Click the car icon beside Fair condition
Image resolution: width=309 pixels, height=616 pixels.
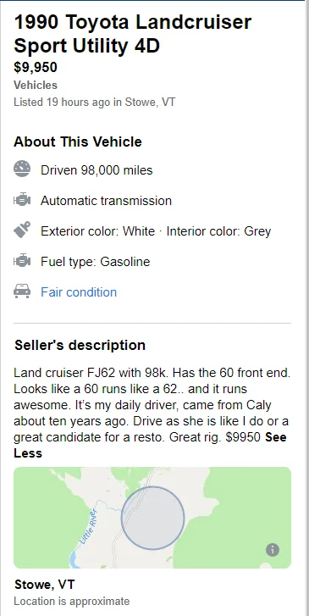coord(22,291)
